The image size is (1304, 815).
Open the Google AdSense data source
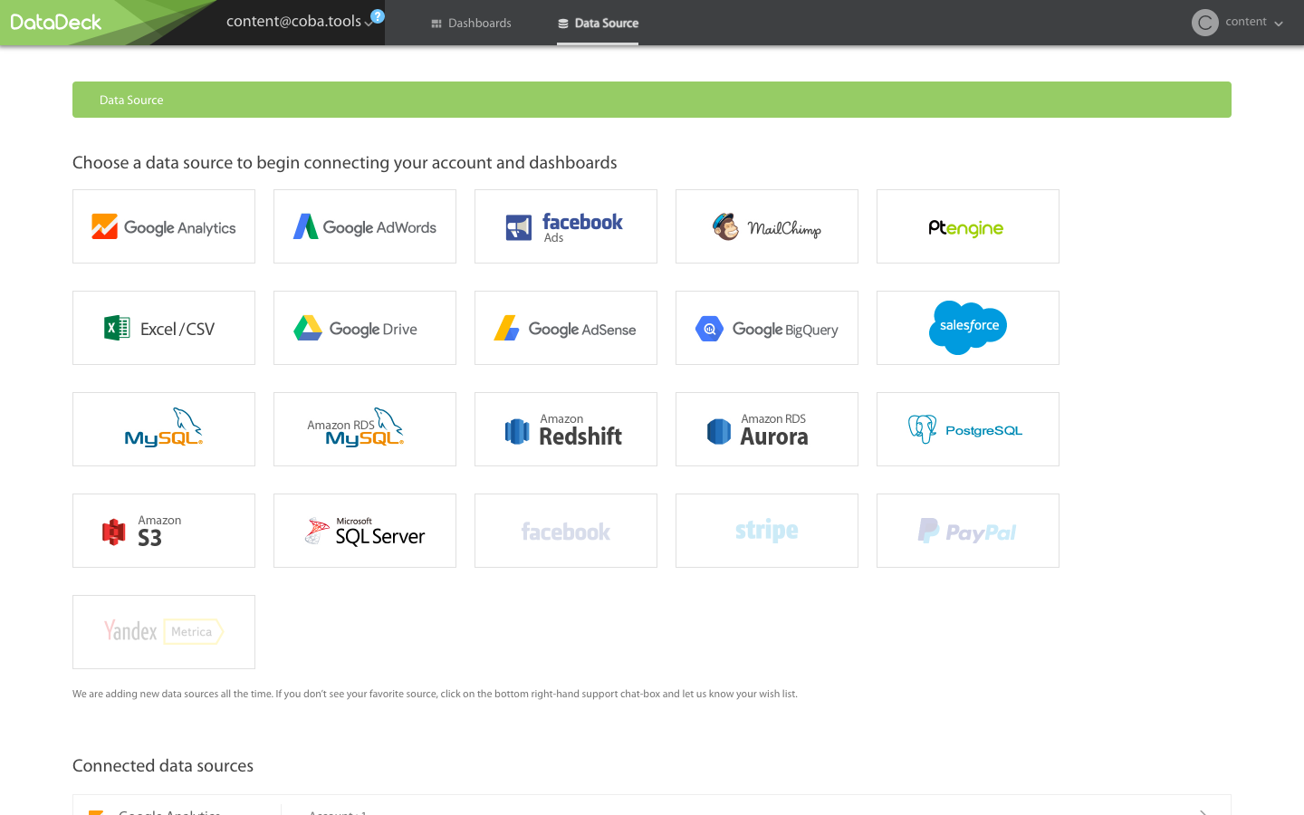click(x=566, y=328)
